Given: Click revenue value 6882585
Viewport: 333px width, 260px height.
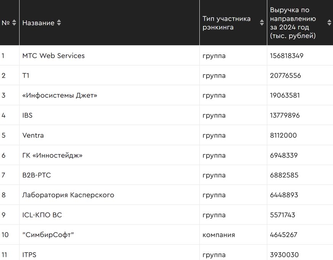Looking at the screenshot, I should tap(284, 175).
